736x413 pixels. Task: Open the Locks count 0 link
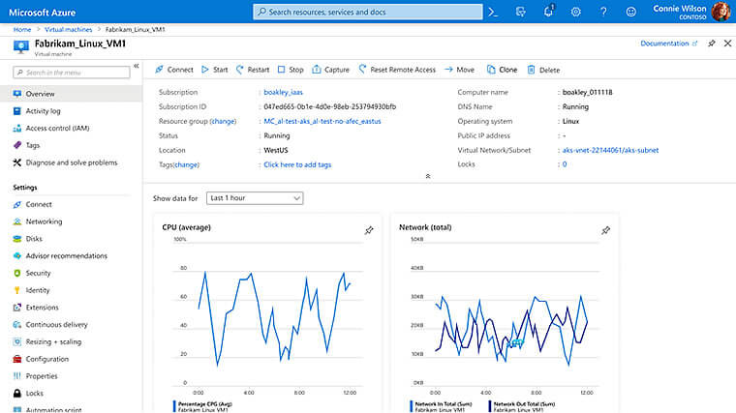tap(565, 164)
